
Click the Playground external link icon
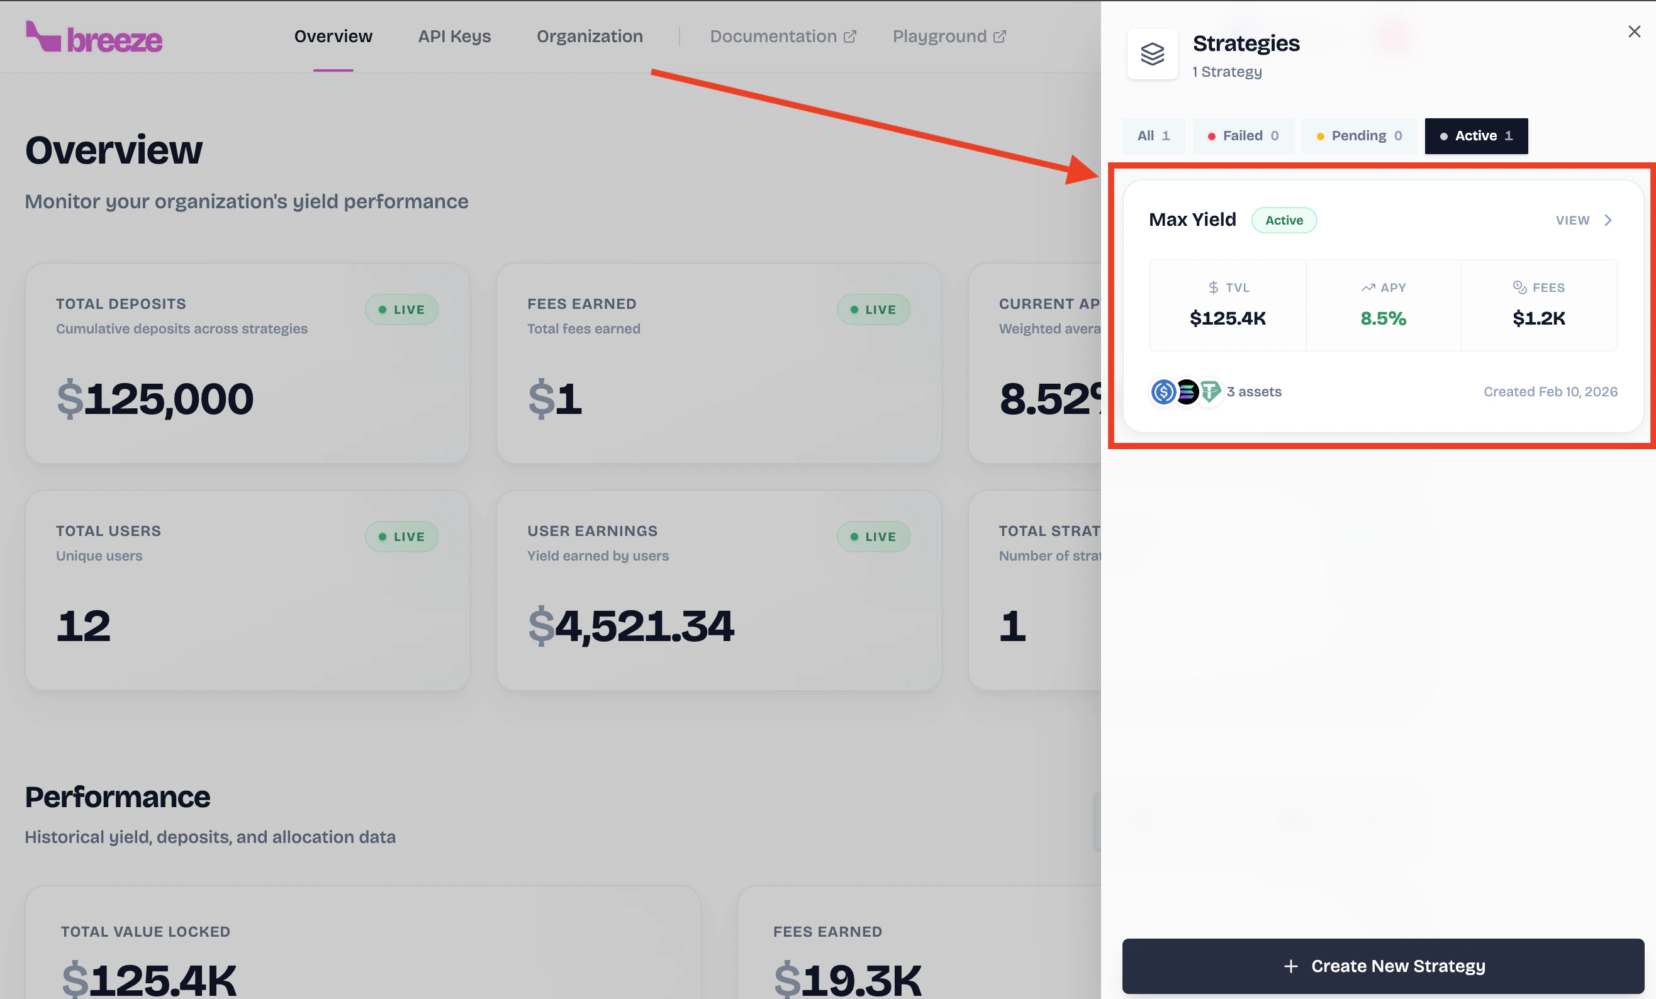pos(999,37)
